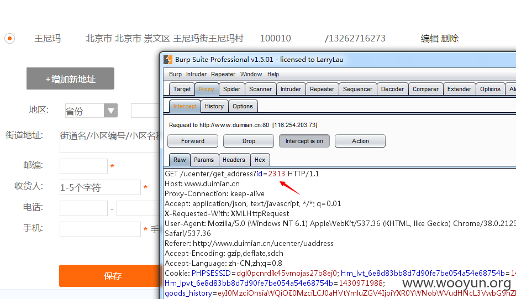Click the orange 保存 button
Viewport: 516px width, 299px height.
109,276
